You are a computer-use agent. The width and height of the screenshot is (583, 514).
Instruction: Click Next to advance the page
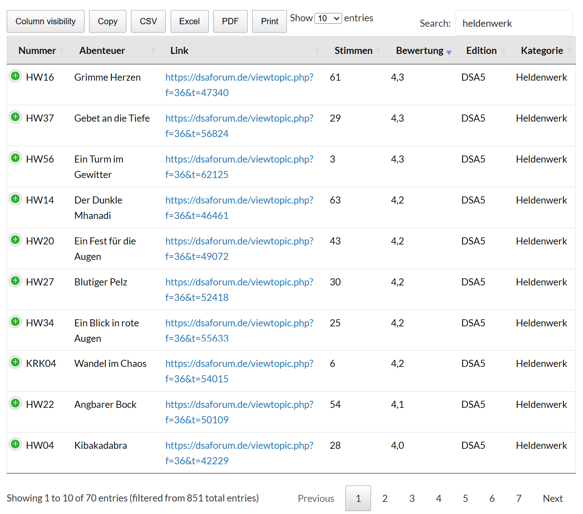click(552, 498)
